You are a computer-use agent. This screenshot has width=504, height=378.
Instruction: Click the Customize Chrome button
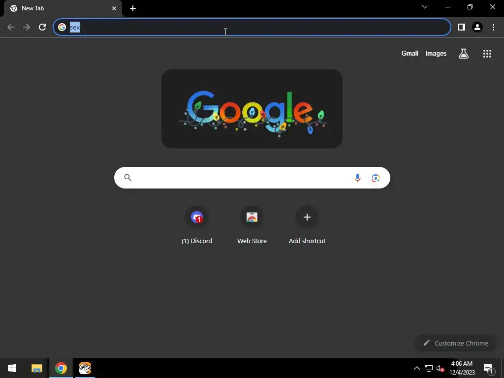point(456,343)
